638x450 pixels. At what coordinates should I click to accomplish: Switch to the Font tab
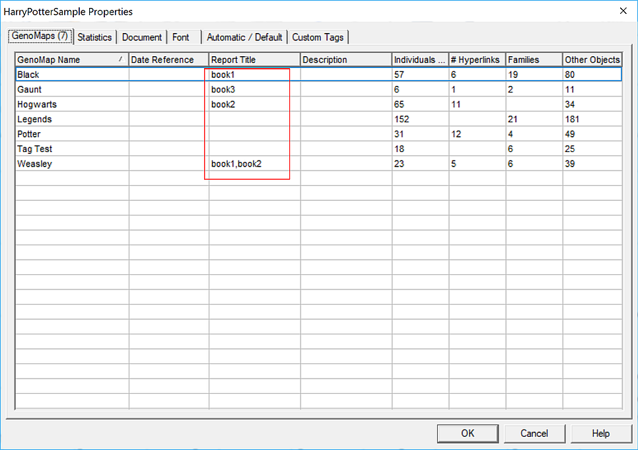[181, 38]
